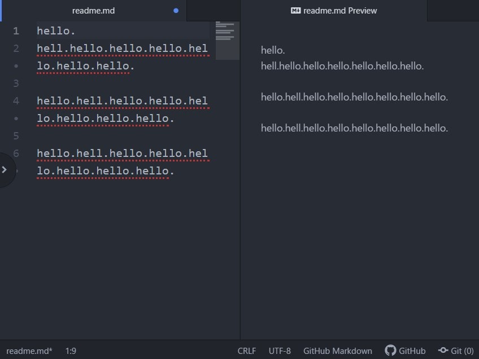Open the Git (0) panel
Screen dimensions: 479x359
(x=456, y=351)
